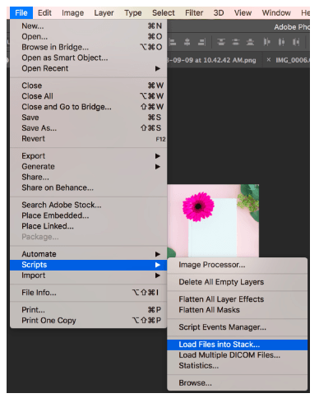Choose Open... from the File menu
This screenshot has height=398, width=319.
point(89,36)
